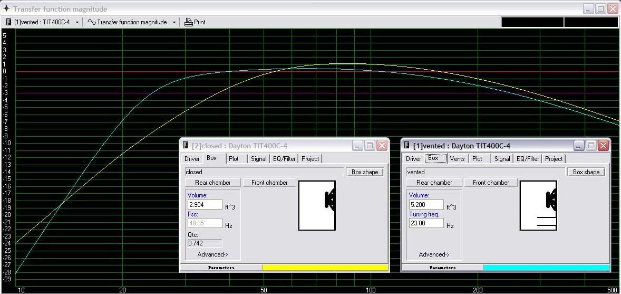Click the speaker icon in the [1]vented title bar
This screenshot has height=294, width=621.
pyautogui.click(x=407, y=146)
